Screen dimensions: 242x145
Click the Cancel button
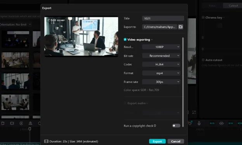tap(176, 141)
